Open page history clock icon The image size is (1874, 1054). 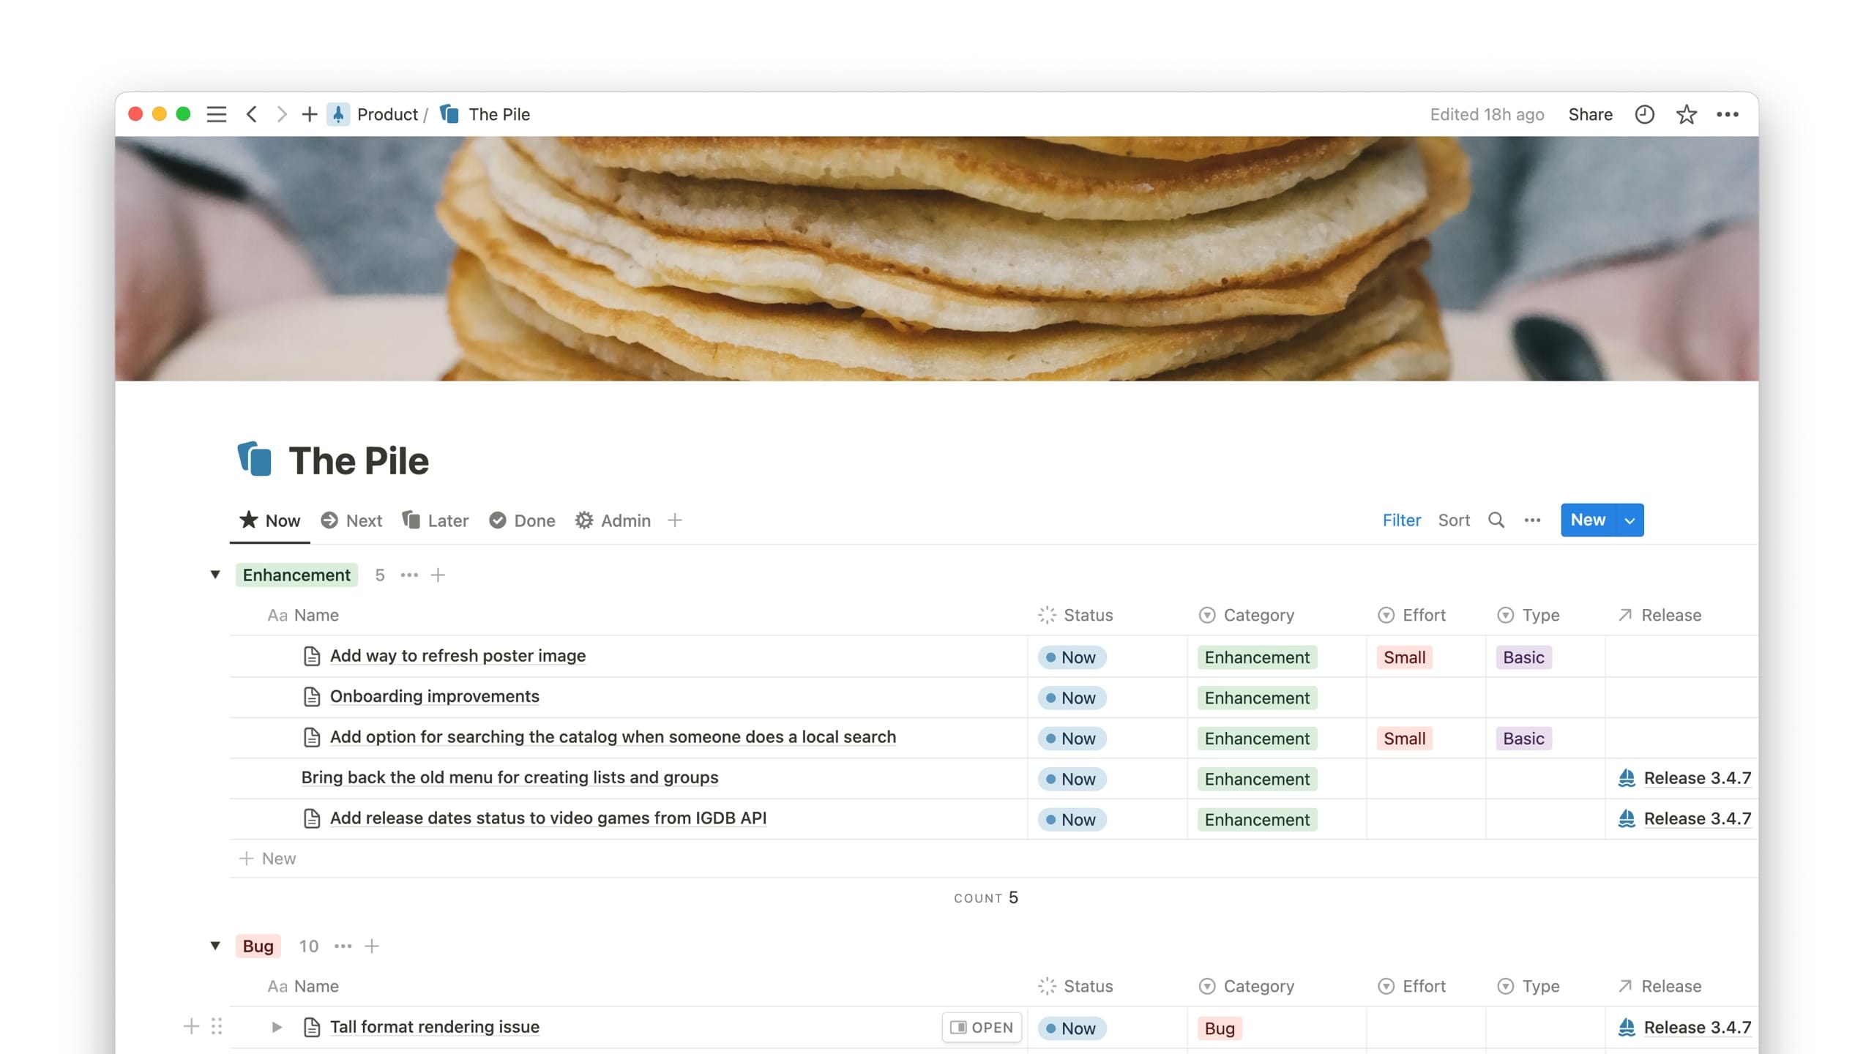(x=1644, y=114)
